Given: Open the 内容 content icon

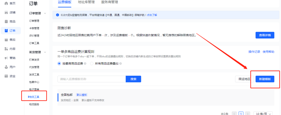Looking at the screenshot, I should pos(6,49).
